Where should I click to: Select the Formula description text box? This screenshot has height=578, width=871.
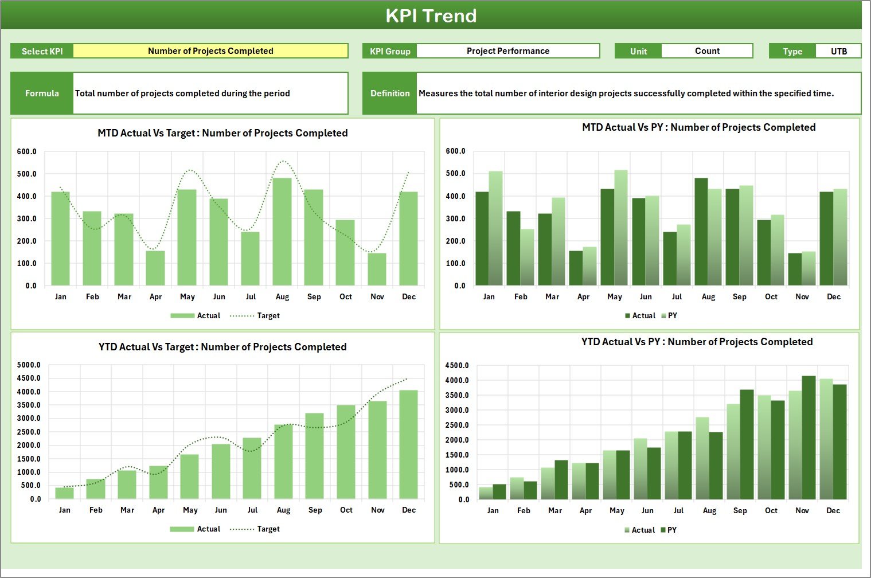point(210,93)
